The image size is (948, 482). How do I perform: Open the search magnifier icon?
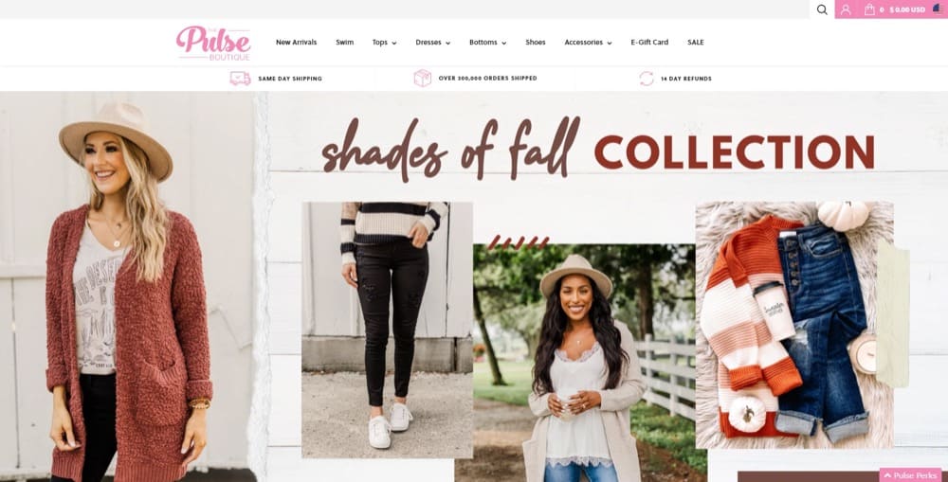pos(822,9)
